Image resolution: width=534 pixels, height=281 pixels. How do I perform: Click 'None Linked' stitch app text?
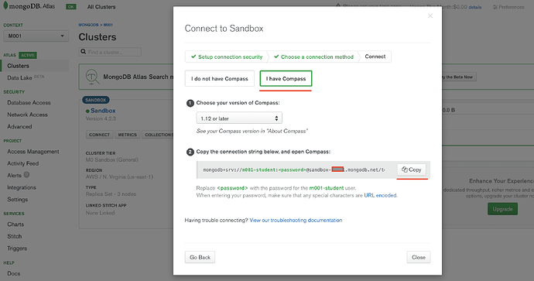100,213
